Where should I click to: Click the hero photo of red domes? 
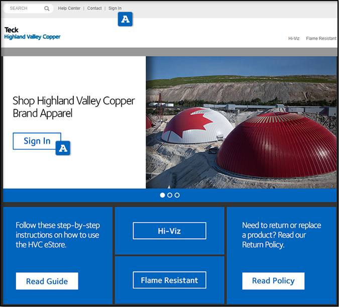point(241,122)
